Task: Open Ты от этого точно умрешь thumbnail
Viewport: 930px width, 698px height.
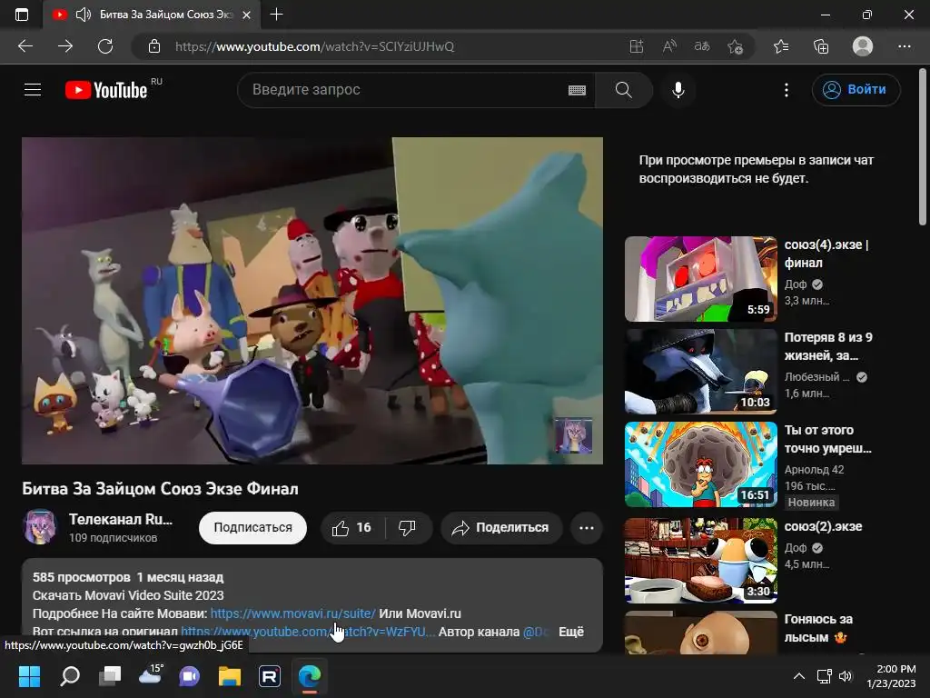Action: tap(700, 464)
